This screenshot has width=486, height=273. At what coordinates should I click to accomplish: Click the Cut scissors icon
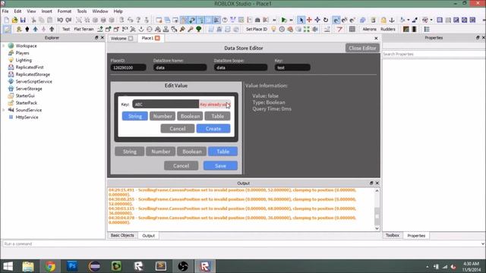click(x=33, y=20)
